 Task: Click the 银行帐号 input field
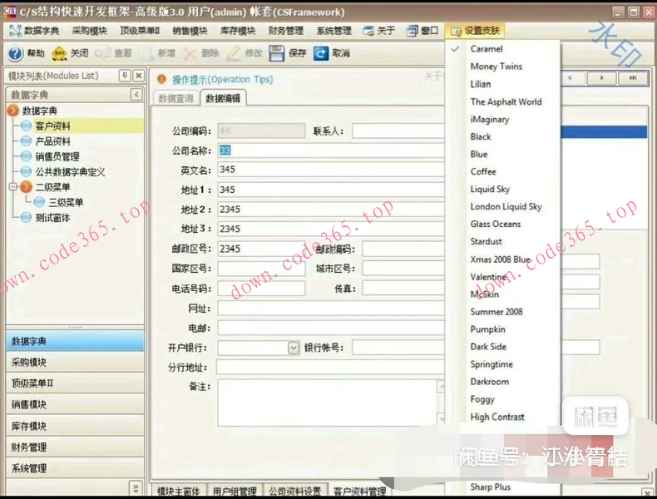click(398, 348)
